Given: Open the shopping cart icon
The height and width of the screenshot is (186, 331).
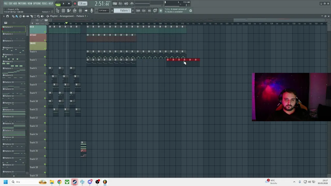Looking at the screenshot, I should [x=161, y=11].
